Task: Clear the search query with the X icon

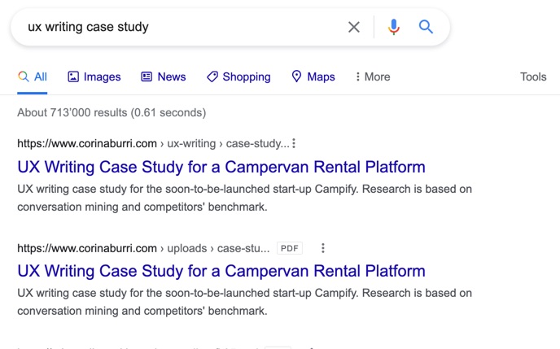Action: pyautogui.click(x=354, y=27)
